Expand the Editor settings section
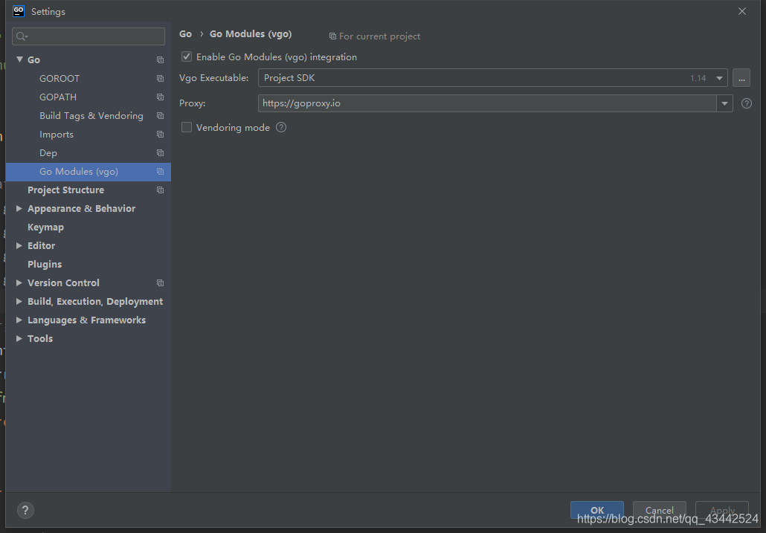The width and height of the screenshot is (766, 533). pos(19,245)
